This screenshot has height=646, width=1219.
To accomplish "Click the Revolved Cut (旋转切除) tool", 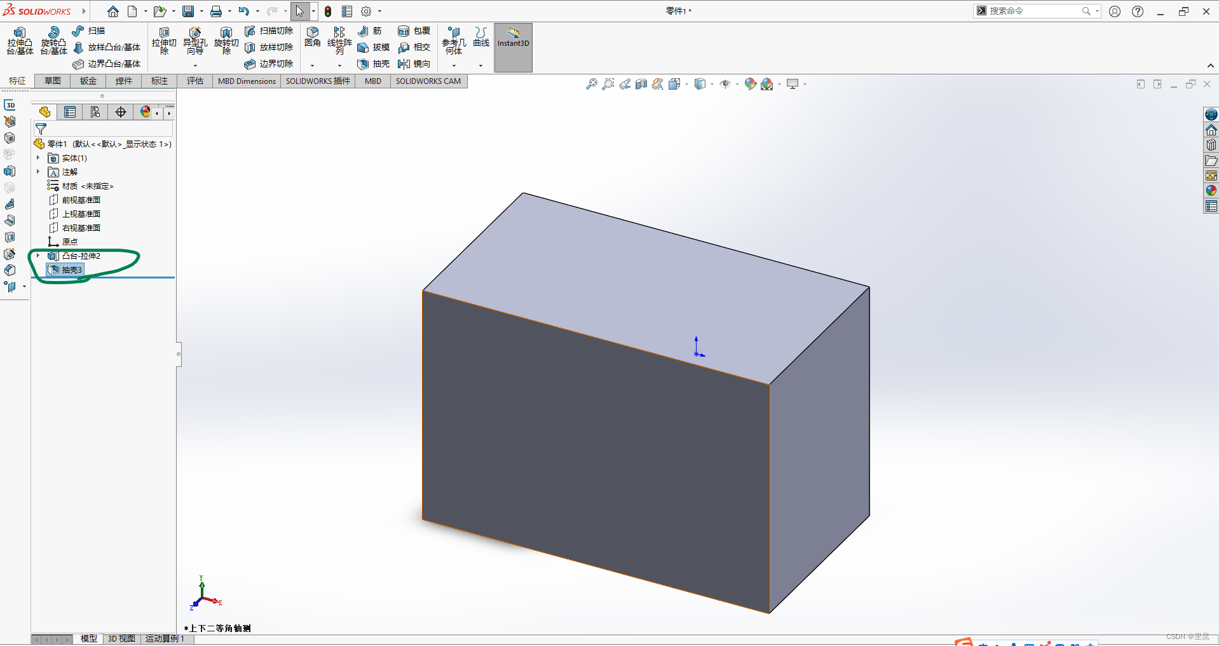I will (226, 41).
